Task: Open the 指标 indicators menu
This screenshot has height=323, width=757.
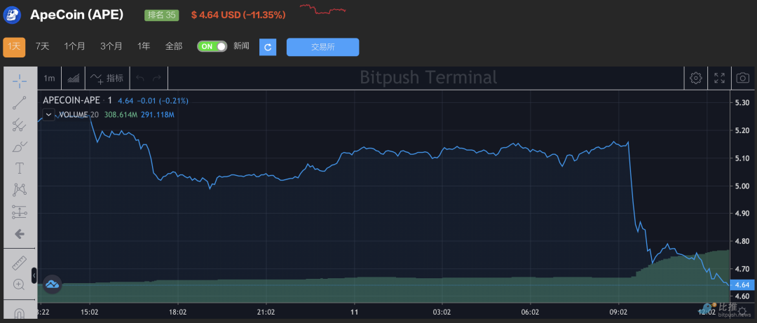Action: [x=107, y=78]
